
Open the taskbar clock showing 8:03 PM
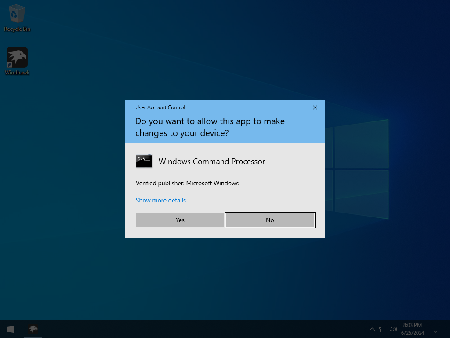point(412,329)
